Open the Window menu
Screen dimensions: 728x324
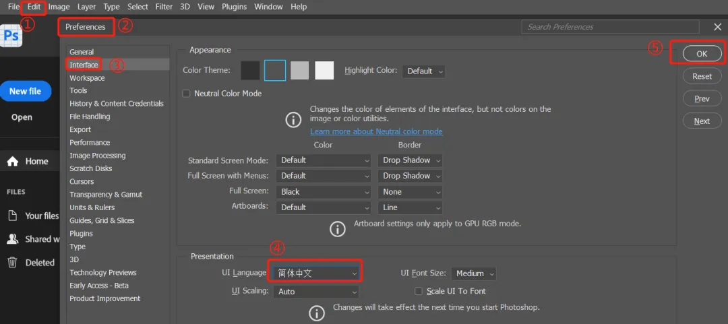(x=268, y=7)
